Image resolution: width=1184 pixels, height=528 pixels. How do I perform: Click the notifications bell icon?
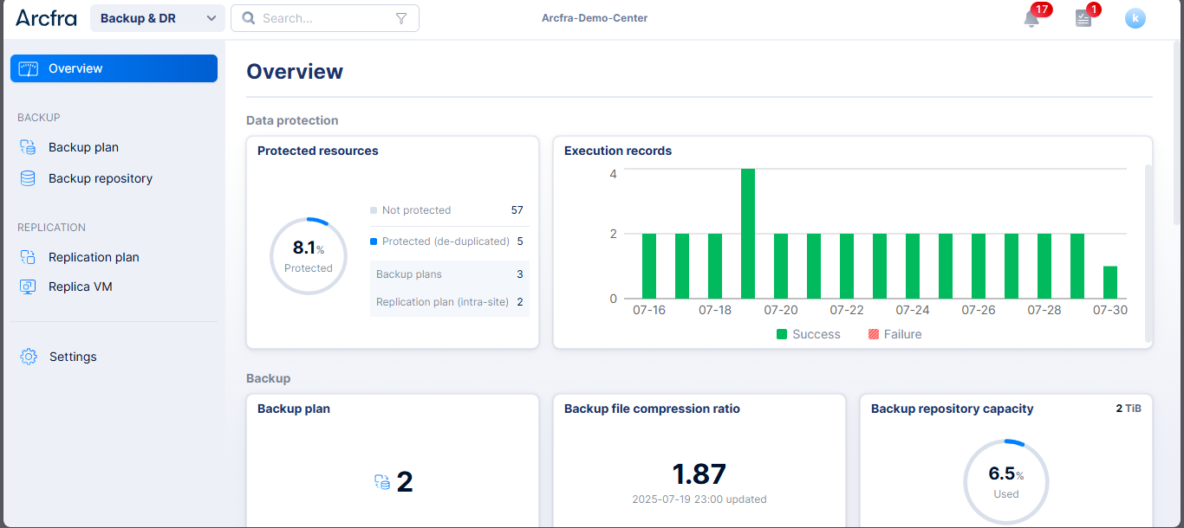(1031, 19)
